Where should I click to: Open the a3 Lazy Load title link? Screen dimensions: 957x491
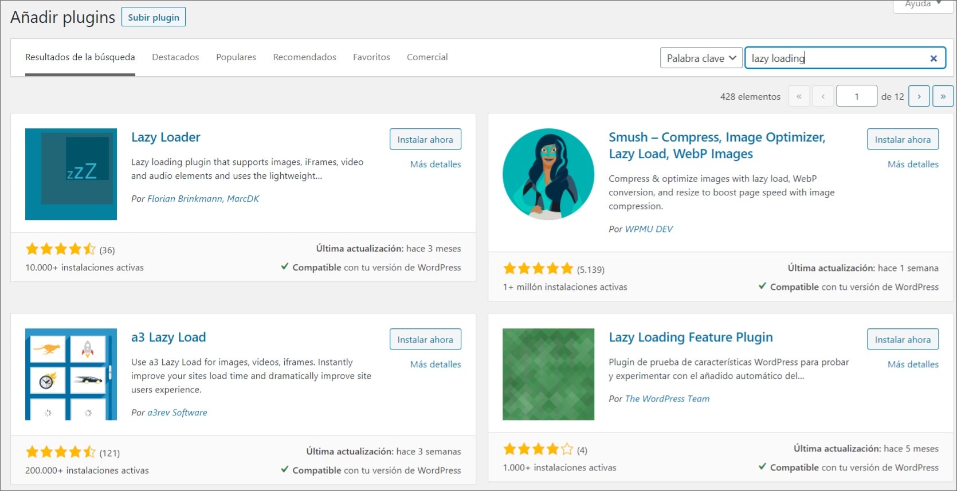(168, 337)
